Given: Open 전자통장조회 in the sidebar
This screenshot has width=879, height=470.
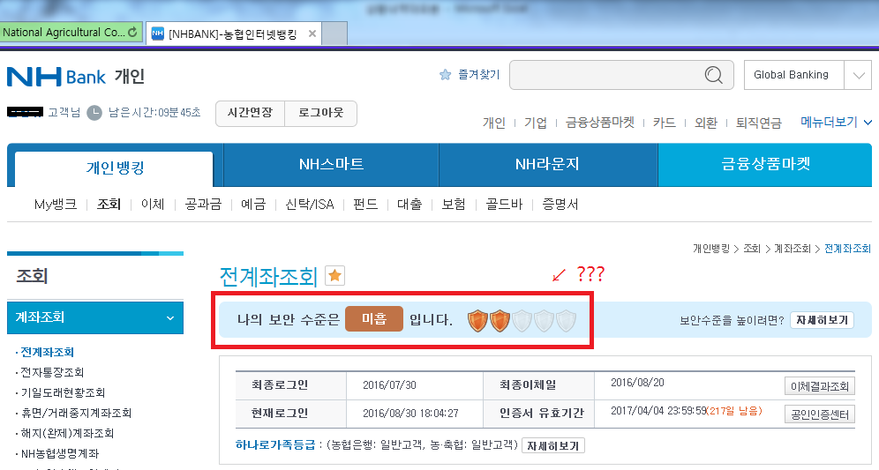Looking at the screenshot, I should 53,372.
